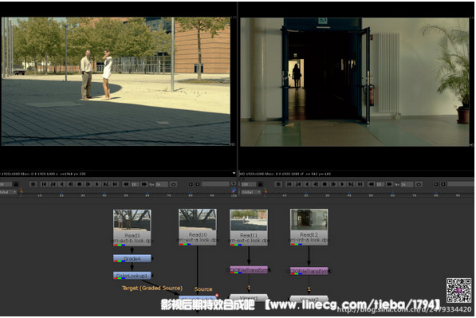Toggle loop playback mode in right viewer
The height and width of the screenshot is (318, 476).
tap(419, 184)
